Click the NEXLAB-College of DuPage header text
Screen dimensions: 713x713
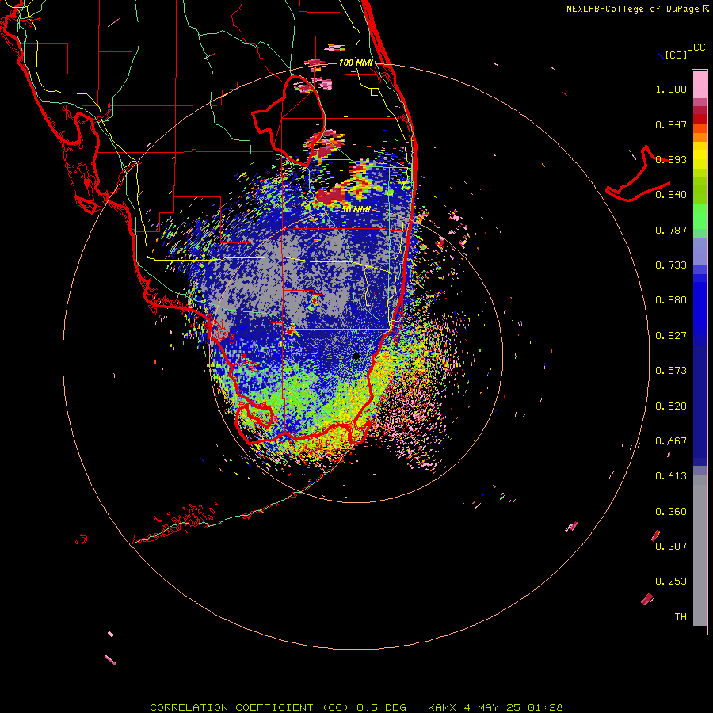click(x=632, y=9)
